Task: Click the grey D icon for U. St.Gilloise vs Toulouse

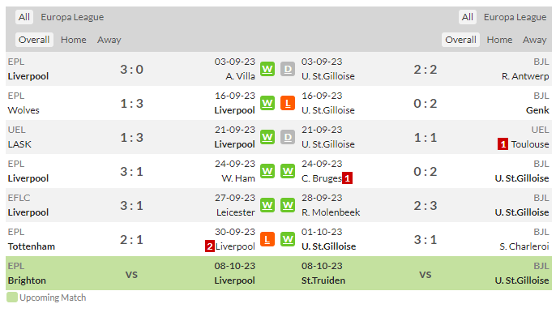Action: pos(288,137)
